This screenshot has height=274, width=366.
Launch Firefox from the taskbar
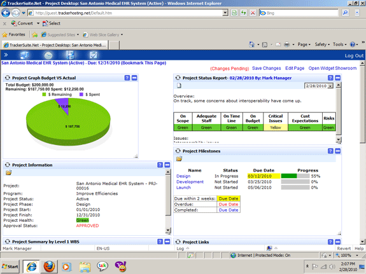pos(49,266)
